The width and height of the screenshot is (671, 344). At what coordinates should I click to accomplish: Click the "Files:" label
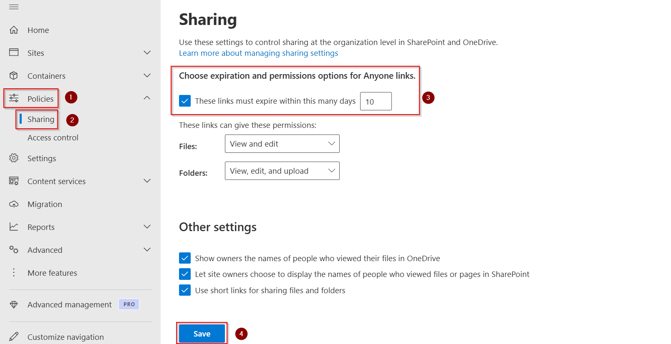(x=188, y=146)
